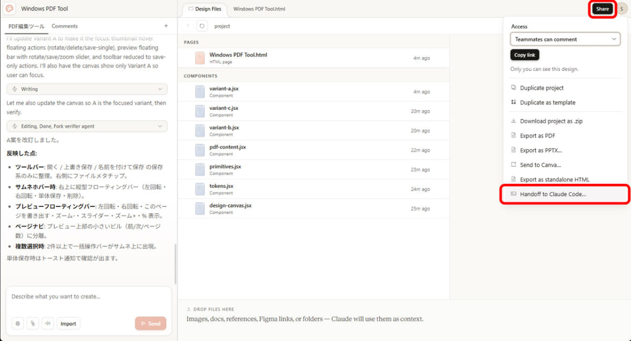
Task: Click the 25m ago timestamp
Action: [420, 209]
